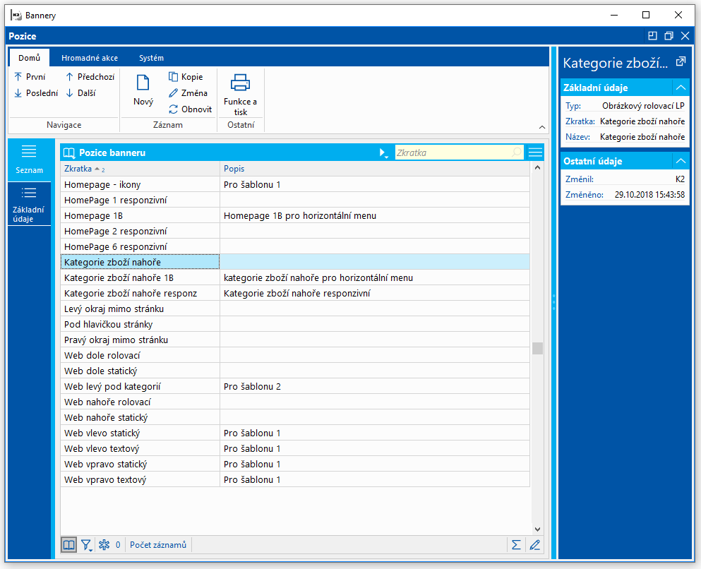Open the filter funnel dropdown
The image size is (701, 569).
point(86,544)
